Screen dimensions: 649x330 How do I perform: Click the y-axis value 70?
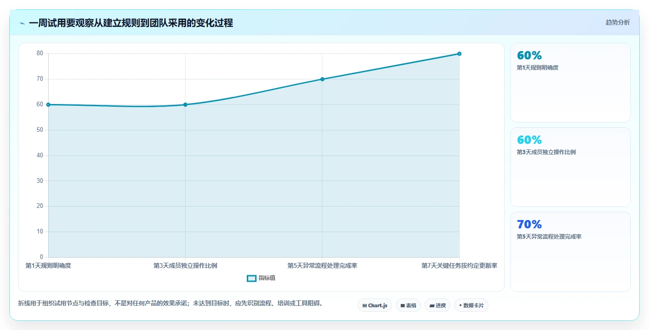tap(40, 79)
